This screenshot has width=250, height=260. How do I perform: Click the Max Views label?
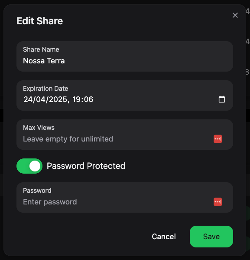coord(39,128)
